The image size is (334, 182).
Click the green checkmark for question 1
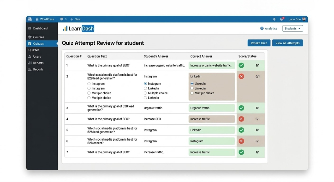tap(241, 65)
